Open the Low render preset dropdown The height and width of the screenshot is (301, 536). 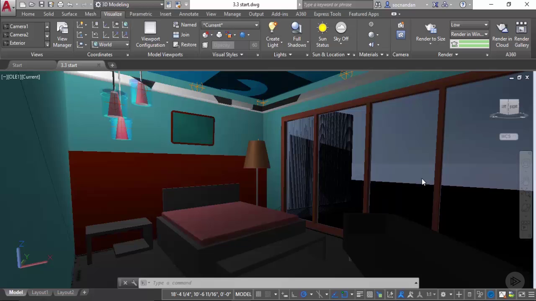(469, 25)
